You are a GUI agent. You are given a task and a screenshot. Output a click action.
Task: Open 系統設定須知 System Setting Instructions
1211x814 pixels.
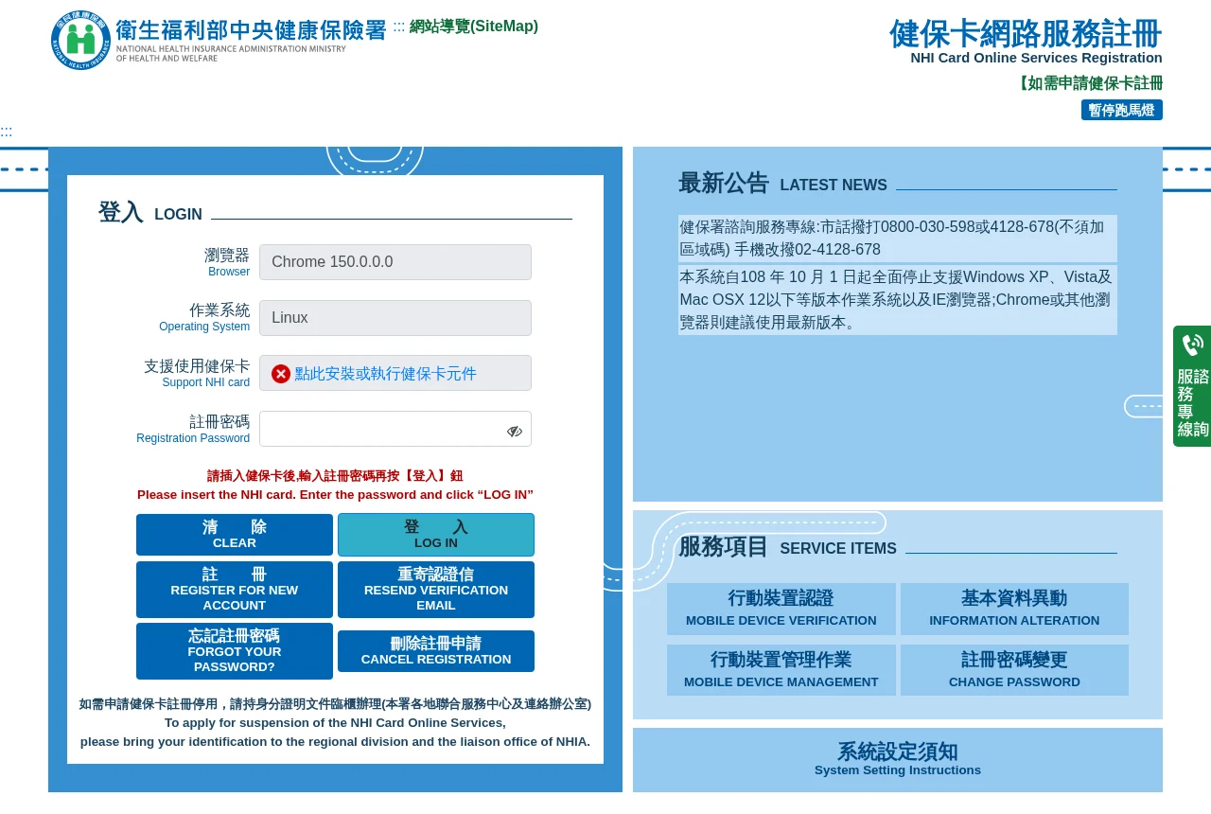pos(898,760)
